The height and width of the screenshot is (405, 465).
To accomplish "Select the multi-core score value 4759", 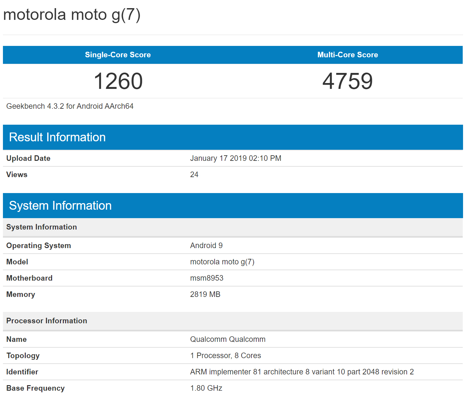I will [x=347, y=81].
